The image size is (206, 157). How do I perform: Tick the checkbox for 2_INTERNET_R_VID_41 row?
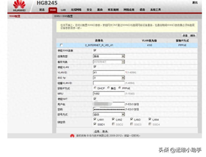61,45
